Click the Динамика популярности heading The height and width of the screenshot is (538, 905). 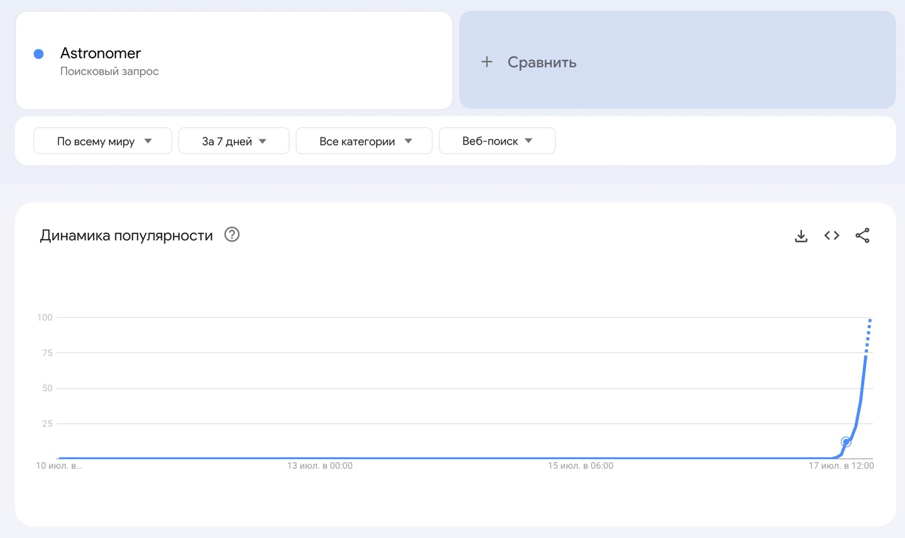click(x=126, y=235)
